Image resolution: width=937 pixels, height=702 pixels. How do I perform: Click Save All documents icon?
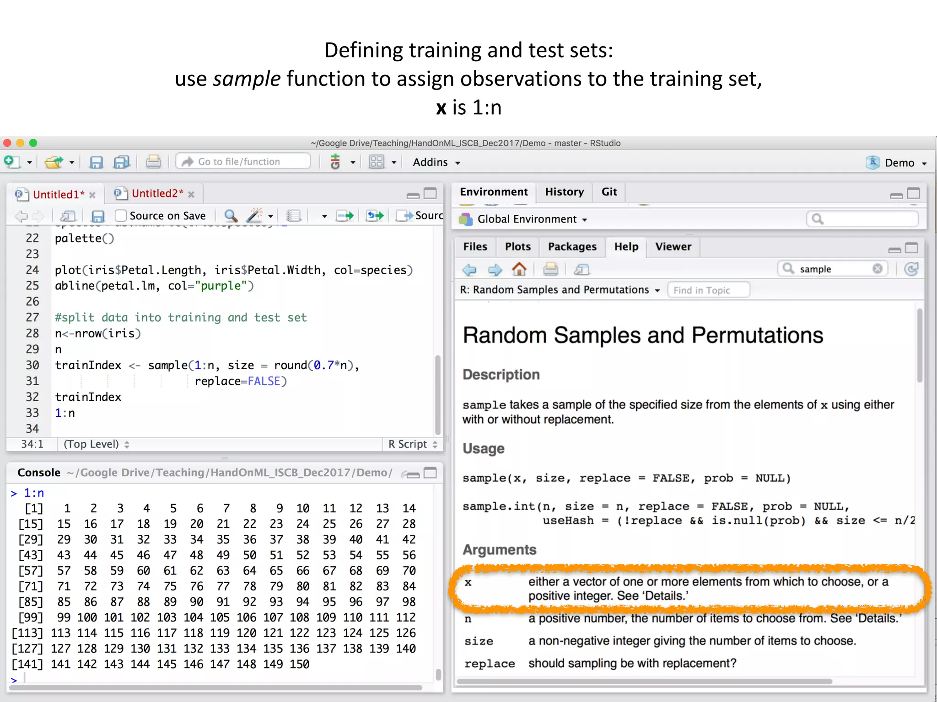[122, 162]
